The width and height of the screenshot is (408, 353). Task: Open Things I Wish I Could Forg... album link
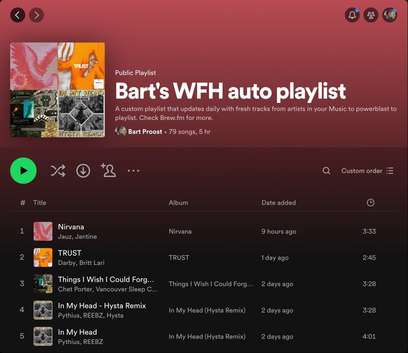tap(210, 284)
